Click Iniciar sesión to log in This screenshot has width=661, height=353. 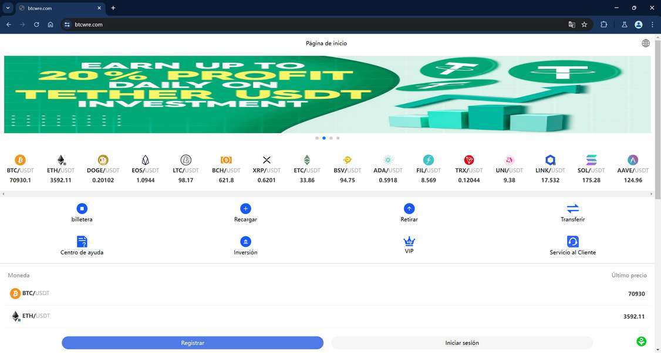pyautogui.click(x=463, y=342)
